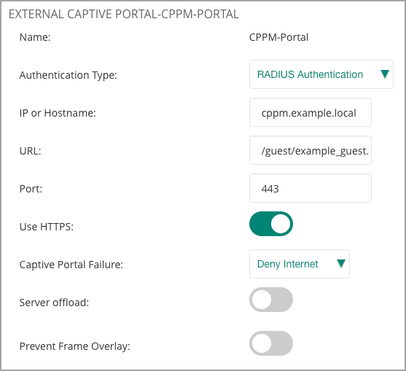Turn on Prevent Frame Overlay toggle
Image resolution: width=406 pixels, height=371 pixels.
click(271, 343)
